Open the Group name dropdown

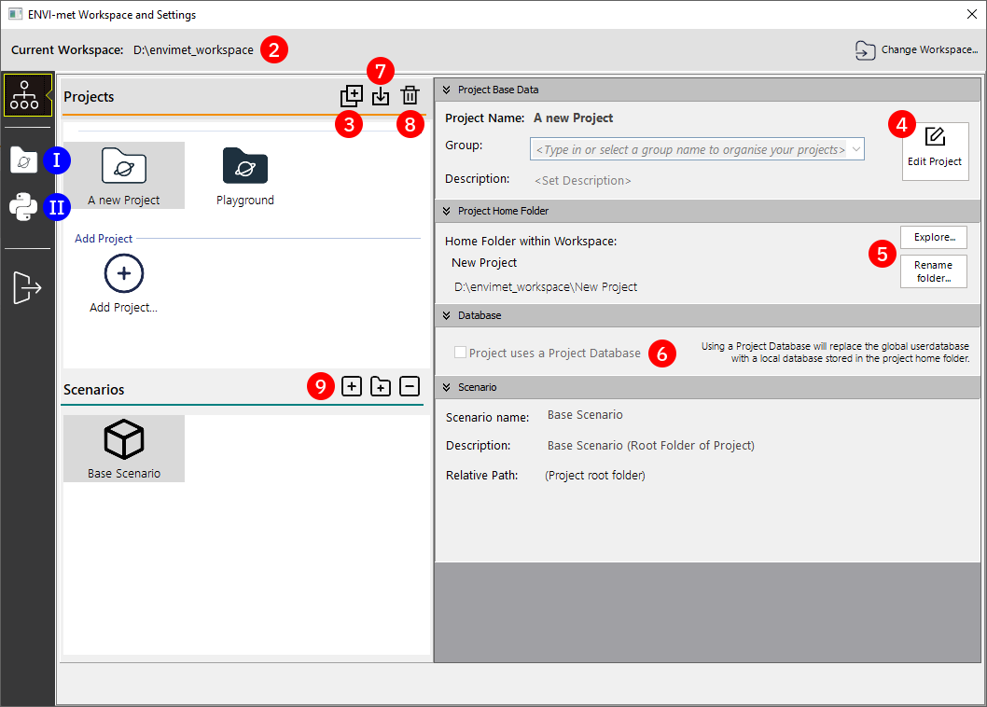coord(856,149)
